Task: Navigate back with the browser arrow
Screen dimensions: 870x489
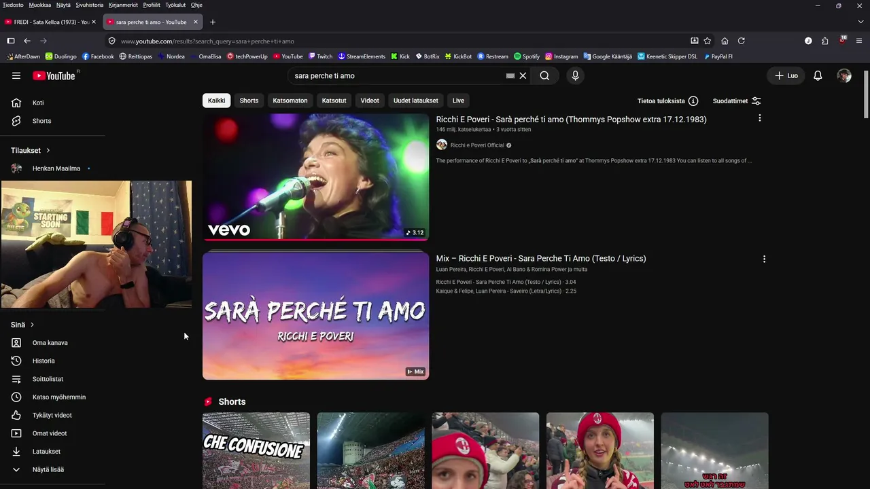Action: (27, 41)
